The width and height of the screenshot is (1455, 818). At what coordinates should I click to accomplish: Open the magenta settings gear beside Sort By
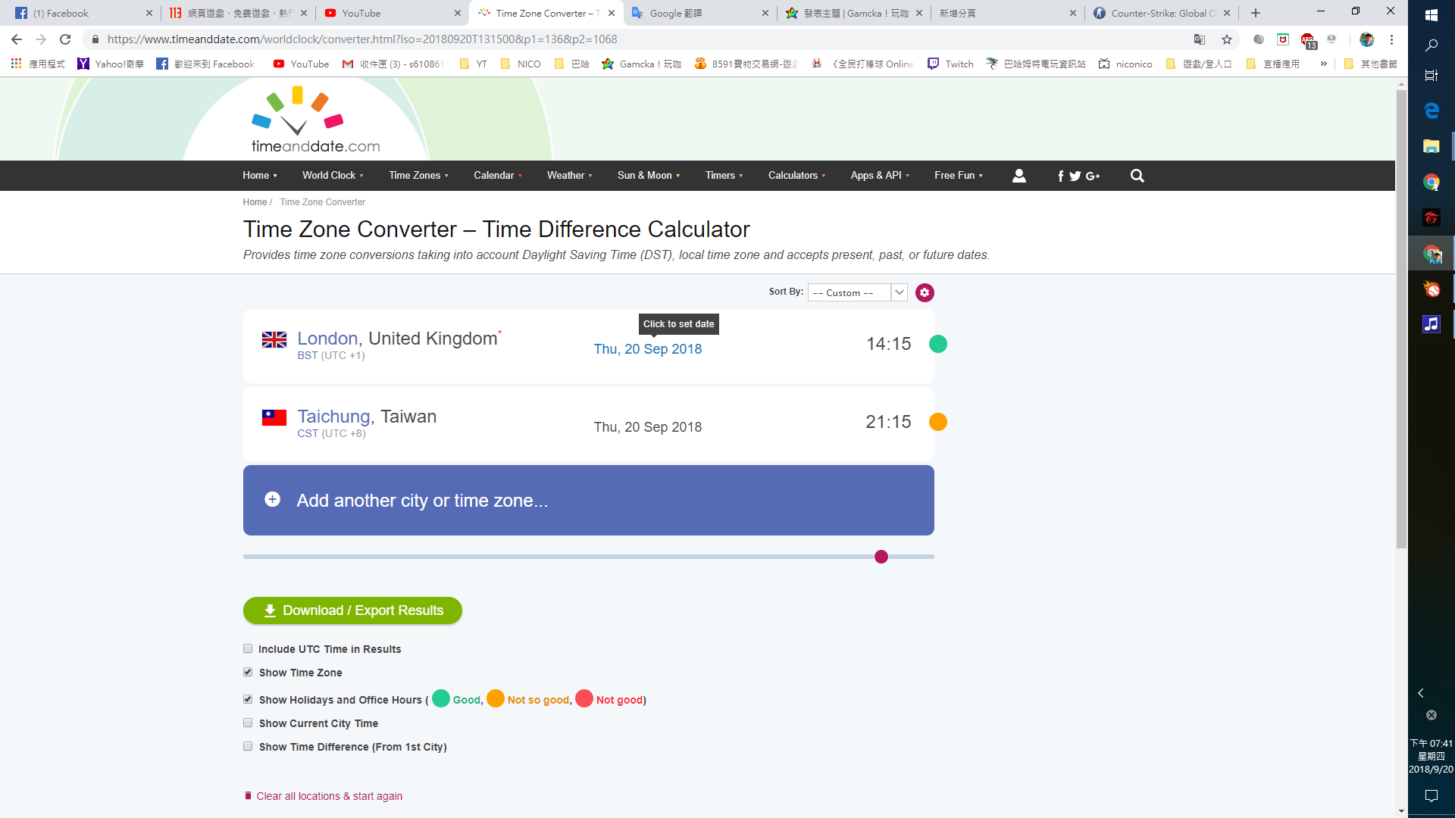point(924,292)
